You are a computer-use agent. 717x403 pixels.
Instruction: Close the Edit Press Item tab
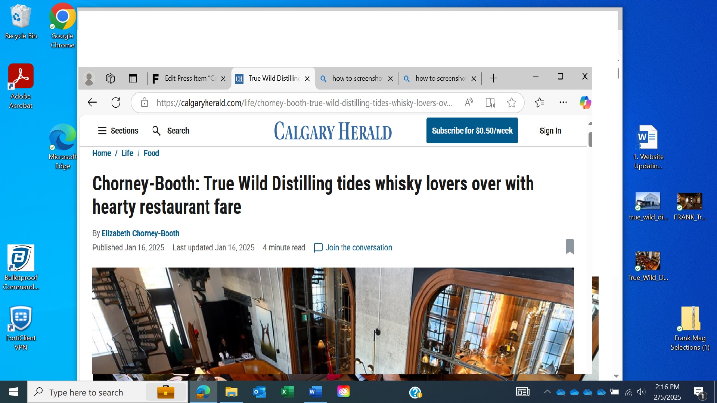(x=223, y=79)
